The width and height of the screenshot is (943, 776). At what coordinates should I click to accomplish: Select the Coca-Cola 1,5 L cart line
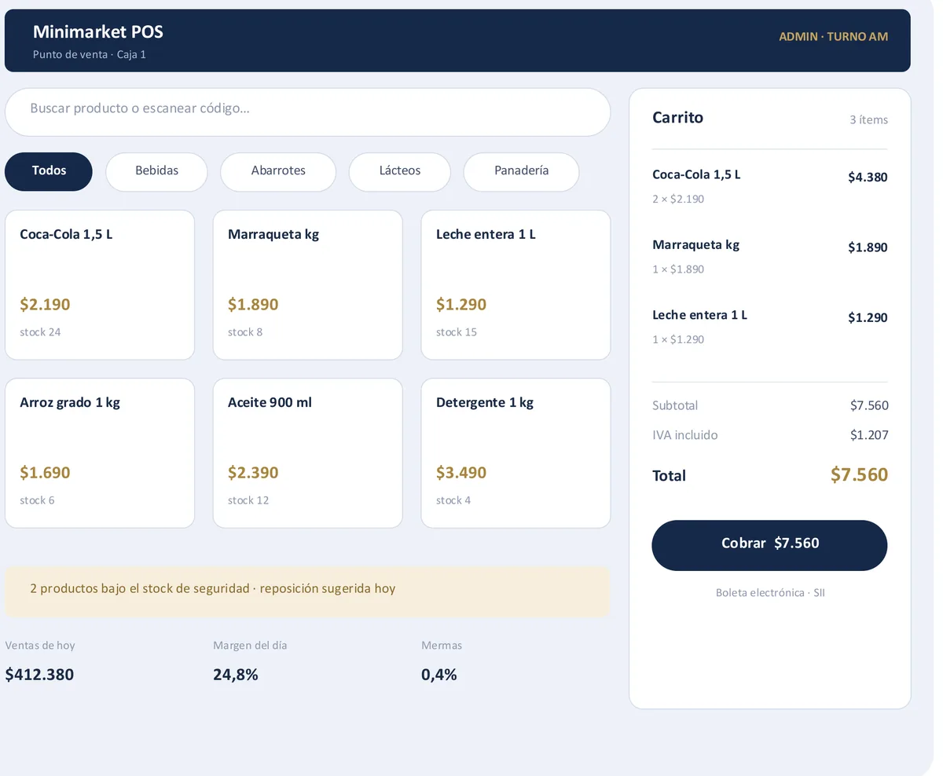pos(770,186)
